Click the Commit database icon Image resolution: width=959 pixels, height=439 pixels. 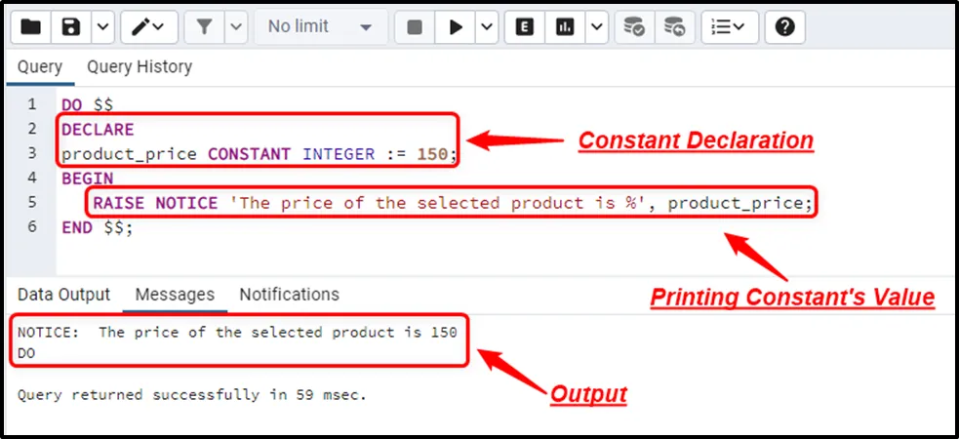pos(634,27)
